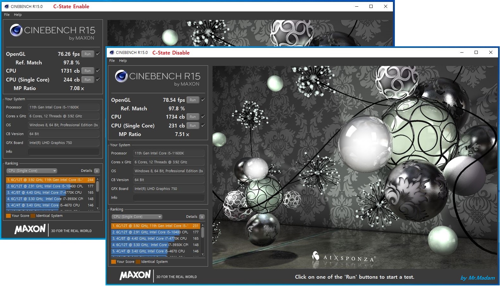Click ranking list scrollbar in Disable window
500x286 pixels.
pyautogui.click(x=203, y=239)
